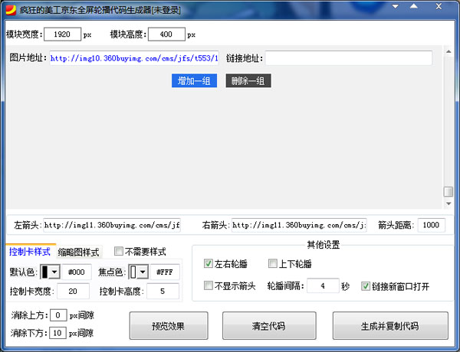Click the 其他设置 group label
This screenshot has height=352, width=460.
click(324, 245)
